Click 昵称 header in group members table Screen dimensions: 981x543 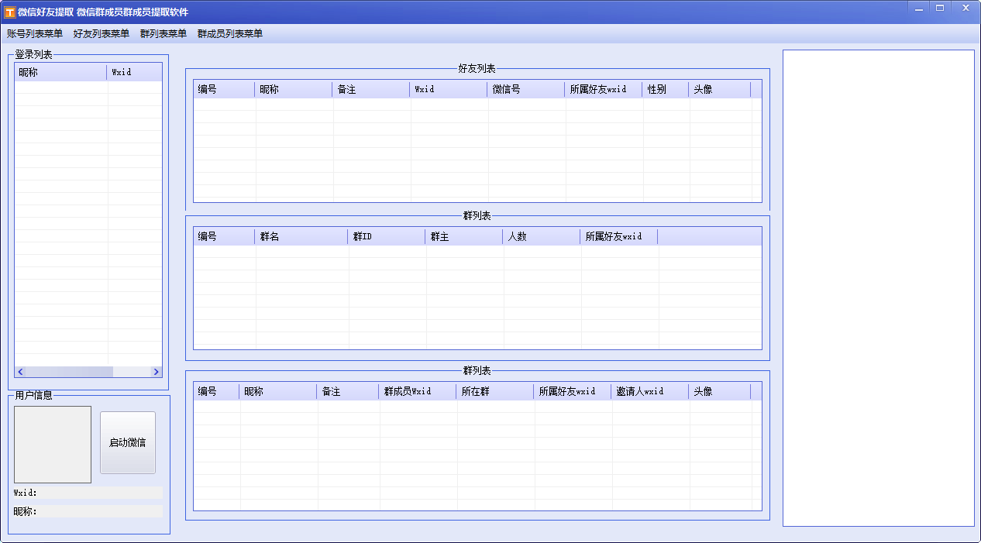pos(278,391)
